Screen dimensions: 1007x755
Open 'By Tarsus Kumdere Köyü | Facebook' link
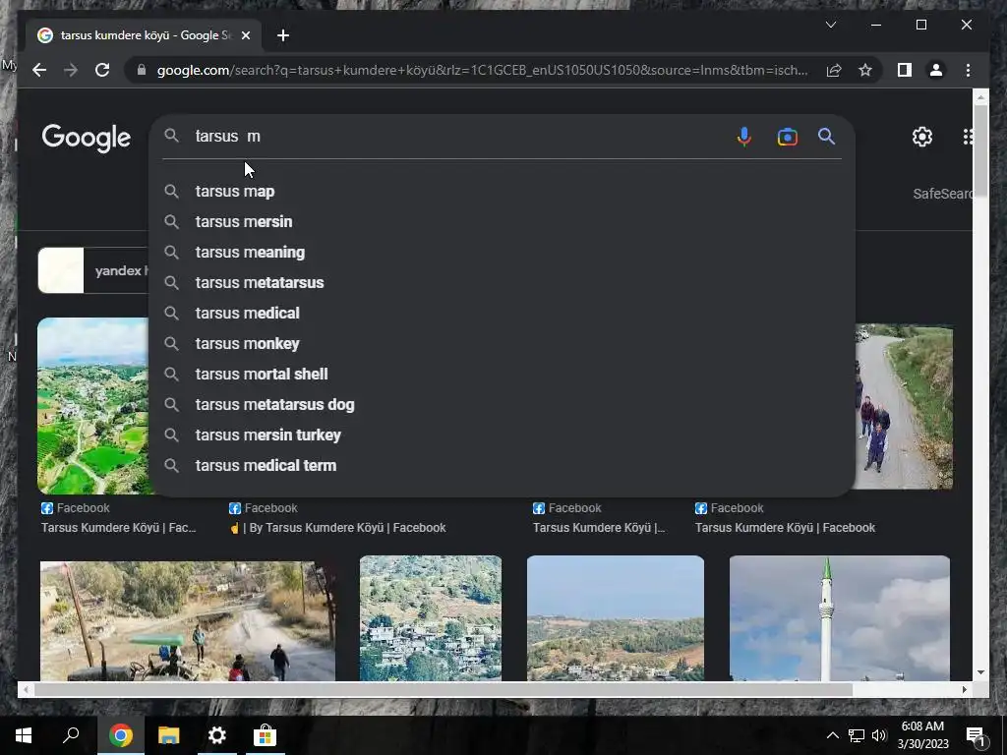click(338, 528)
